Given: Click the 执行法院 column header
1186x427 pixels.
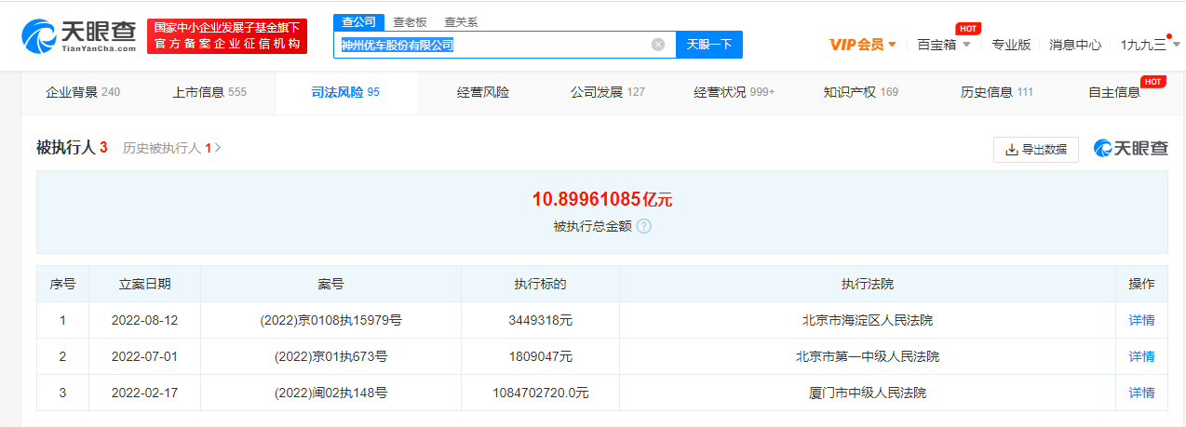Looking at the screenshot, I should click(868, 284).
